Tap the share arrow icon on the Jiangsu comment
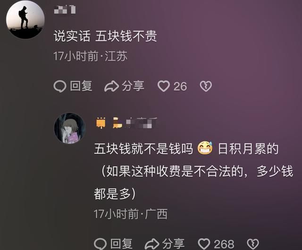Image resolution: width=302 pixels, height=250 pixels. [x=111, y=86]
